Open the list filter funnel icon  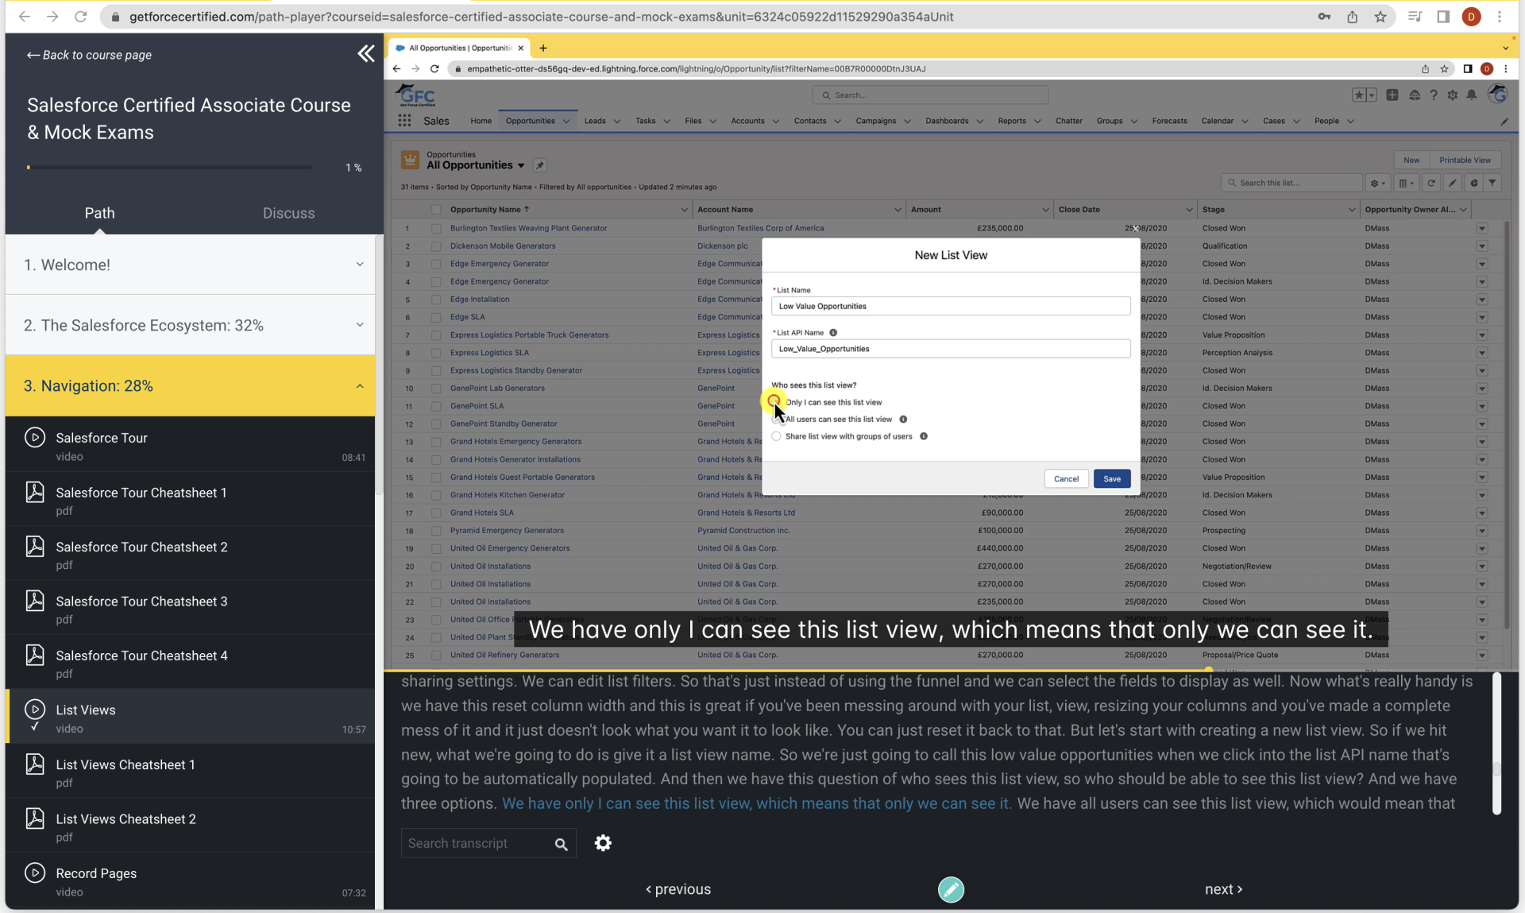point(1492,183)
